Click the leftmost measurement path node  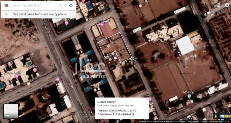(98, 43)
